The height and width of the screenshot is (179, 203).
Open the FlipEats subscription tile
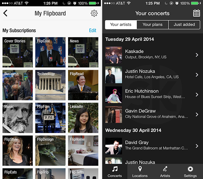pos(18,174)
